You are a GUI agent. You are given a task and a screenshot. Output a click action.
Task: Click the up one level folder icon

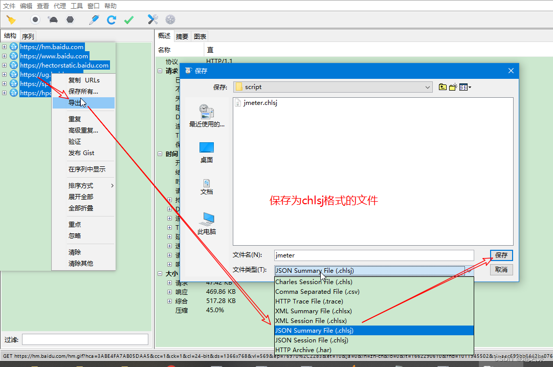[x=442, y=87]
